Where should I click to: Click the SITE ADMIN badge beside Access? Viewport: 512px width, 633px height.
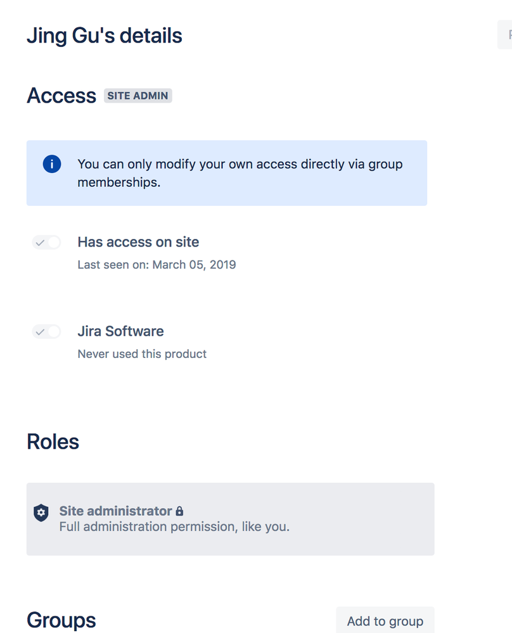pos(138,95)
